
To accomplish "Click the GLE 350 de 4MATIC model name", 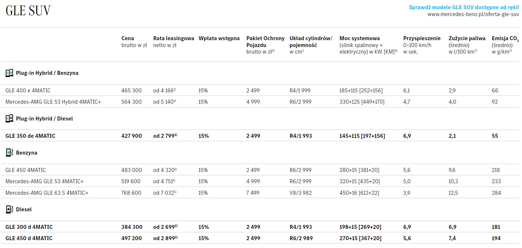I will click(x=30, y=136).
